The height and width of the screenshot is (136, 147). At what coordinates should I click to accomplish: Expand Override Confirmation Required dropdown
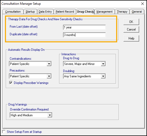pyautogui.click(x=50, y=115)
